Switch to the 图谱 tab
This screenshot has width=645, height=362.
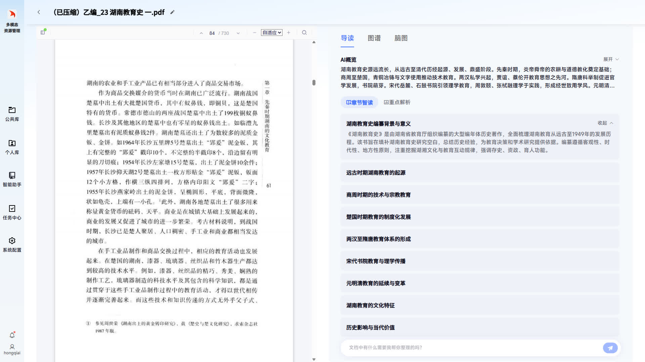click(x=374, y=38)
